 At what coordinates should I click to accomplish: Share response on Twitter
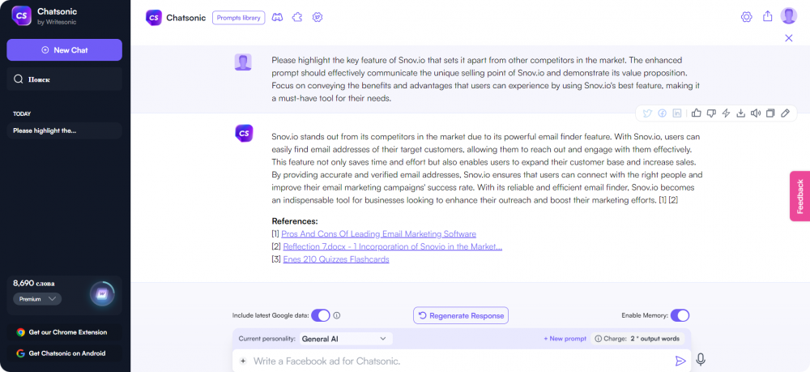[646, 113]
